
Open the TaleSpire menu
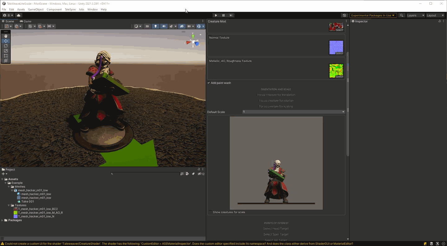pos(70,10)
